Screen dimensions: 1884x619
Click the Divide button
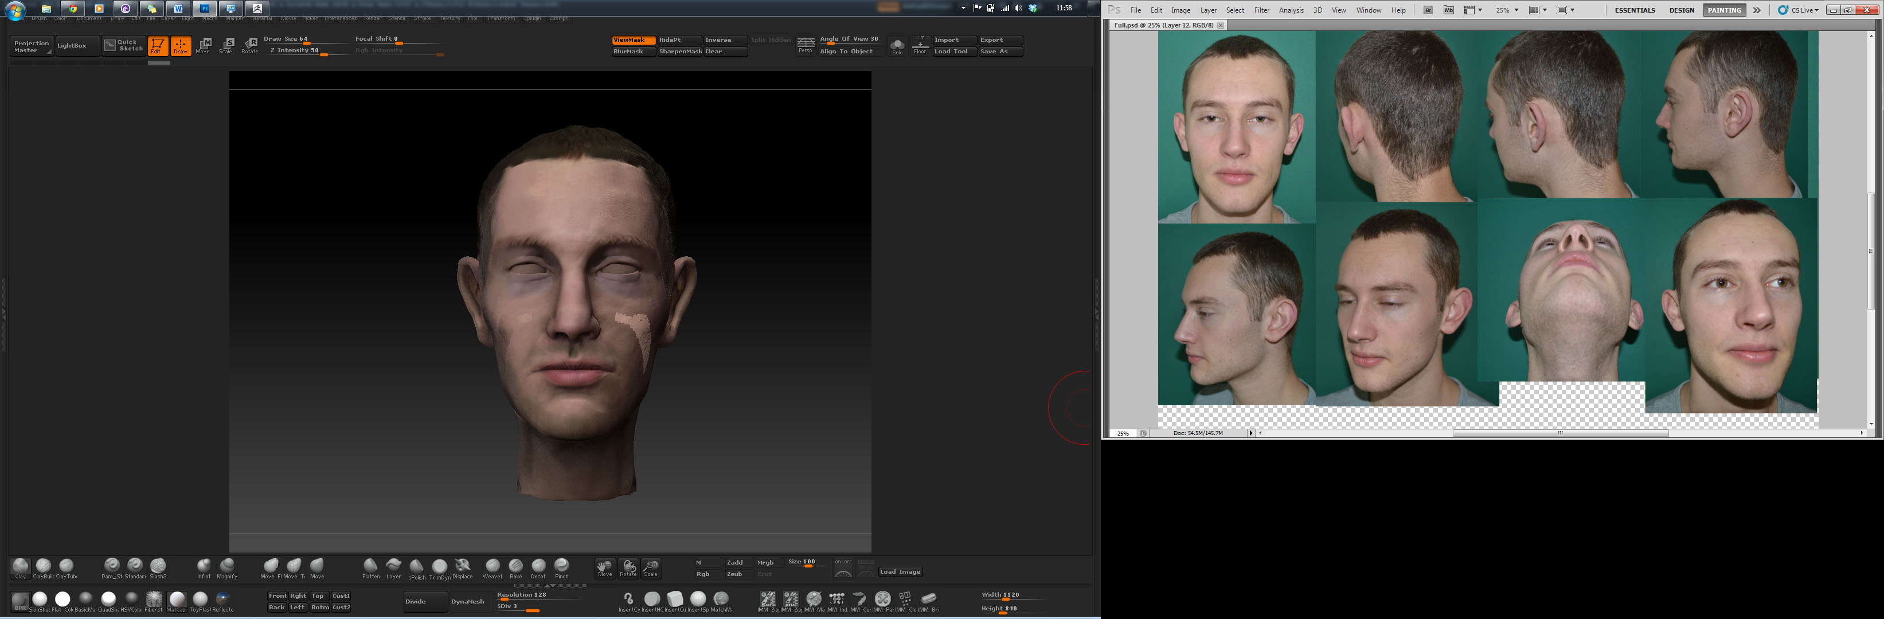click(x=424, y=601)
